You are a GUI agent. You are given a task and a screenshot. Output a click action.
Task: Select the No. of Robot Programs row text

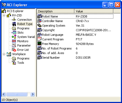pos(57,48)
